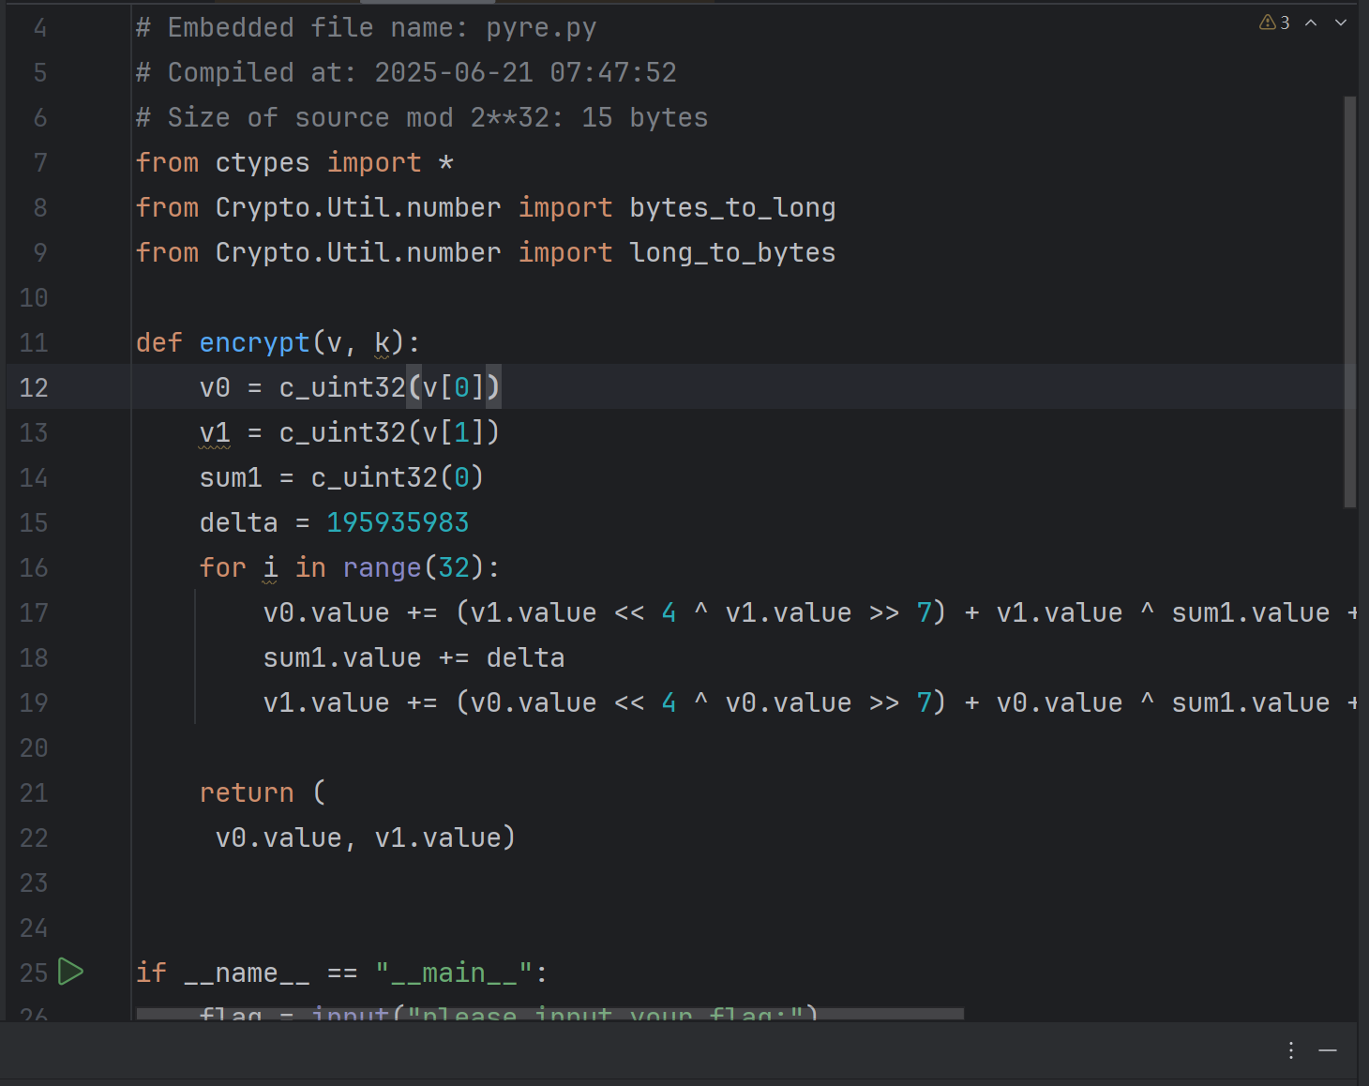The width and height of the screenshot is (1369, 1086).
Task: Jump to next problem with the down chevron
Action: pos(1341,23)
